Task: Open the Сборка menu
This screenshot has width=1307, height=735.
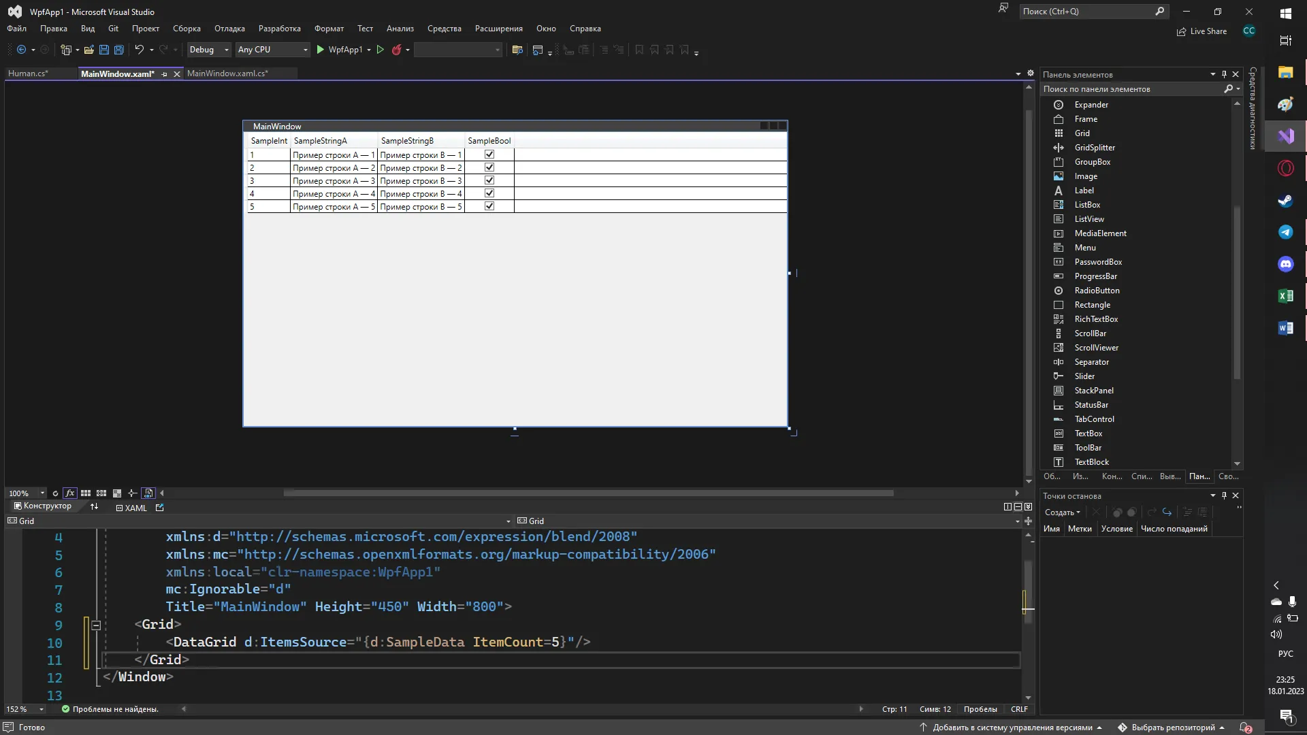Action: pos(187,29)
